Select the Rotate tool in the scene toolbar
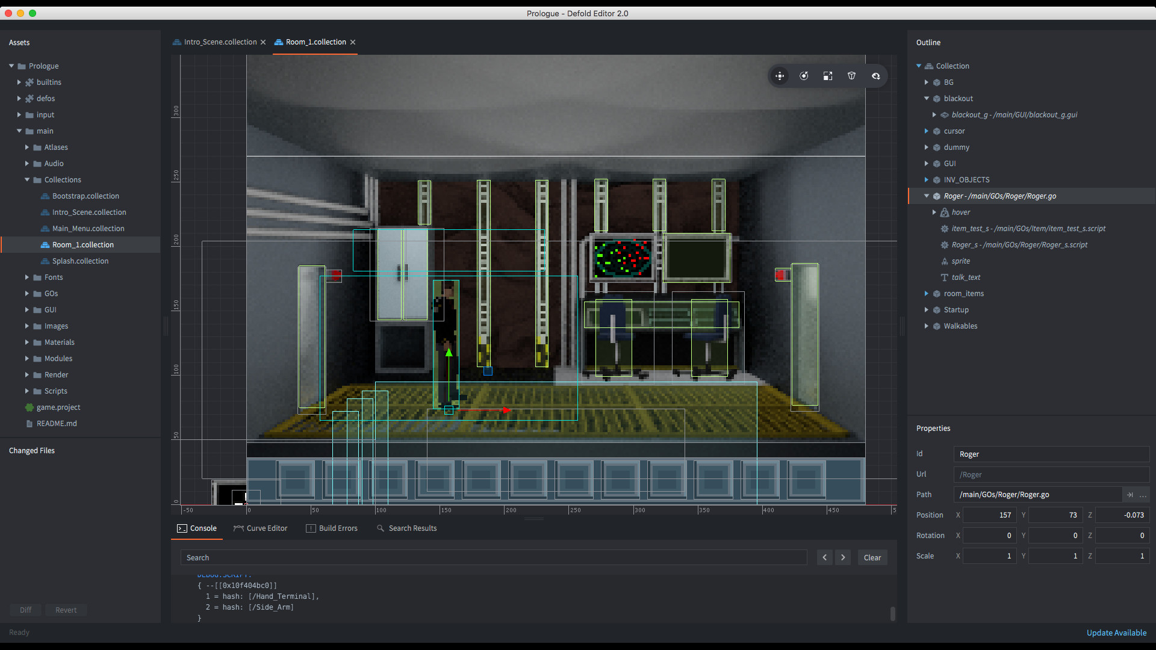This screenshot has width=1156, height=650. coord(804,76)
